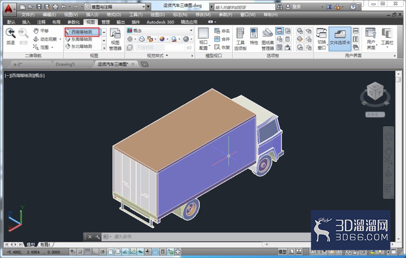Image resolution: width=406 pixels, height=258 pixels.
Task: Toggle infer constraints in status bar
Action: coord(73,251)
